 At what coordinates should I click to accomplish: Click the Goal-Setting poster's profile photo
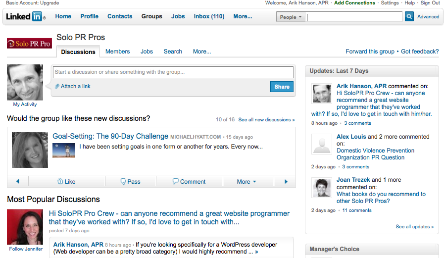(x=30, y=150)
